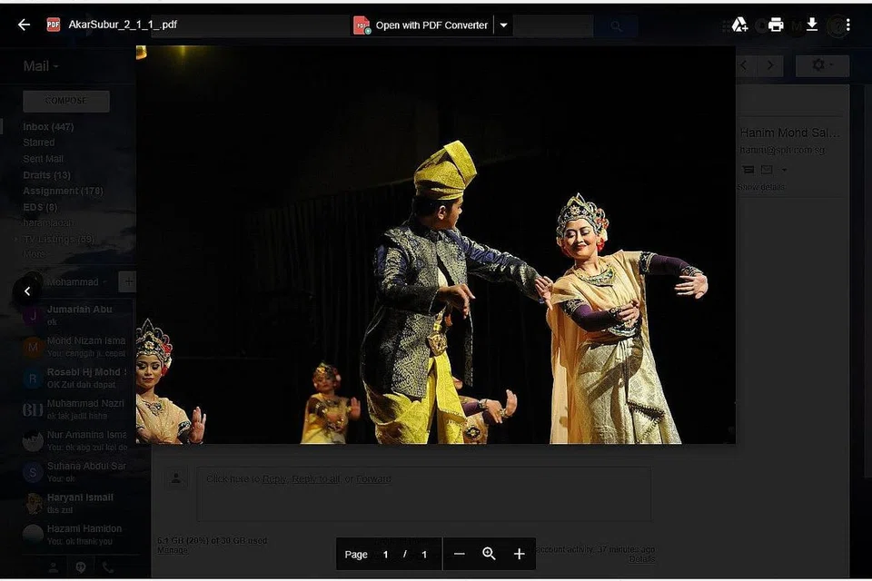The height and width of the screenshot is (581, 872).
Task: Click the Compose button
Action: tap(65, 101)
